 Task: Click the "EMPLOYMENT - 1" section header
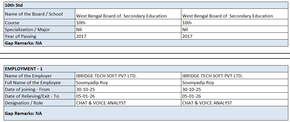click(x=24, y=69)
